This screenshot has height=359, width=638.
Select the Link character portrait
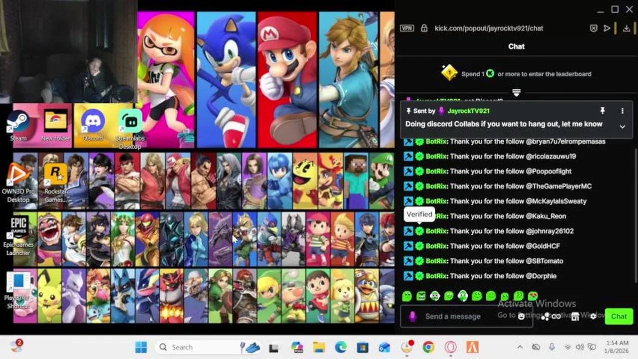[x=348, y=80]
